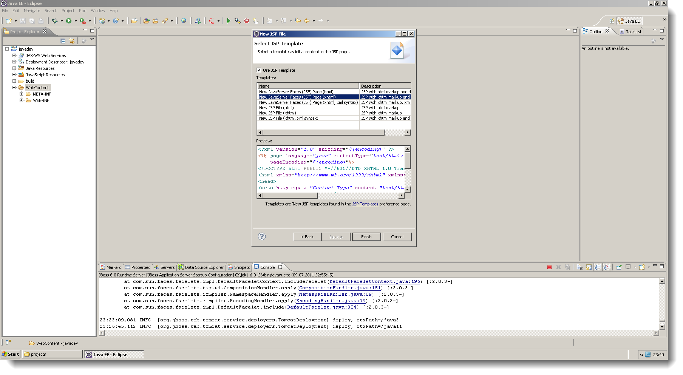This screenshot has height=375, width=683.
Task: Click the projects taskbar button
Action: (x=52, y=354)
